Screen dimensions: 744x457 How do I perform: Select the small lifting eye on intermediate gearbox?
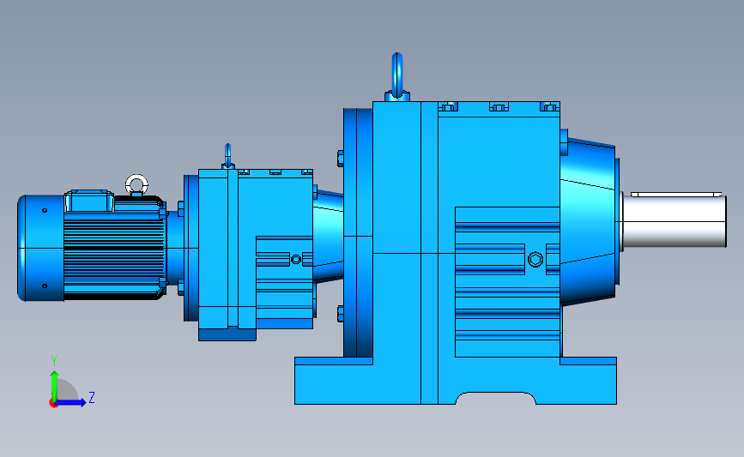(x=227, y=156)
